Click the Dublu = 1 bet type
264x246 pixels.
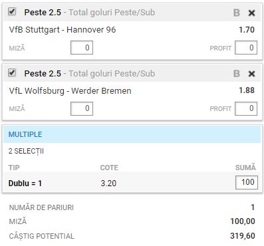tap(25, 184)
